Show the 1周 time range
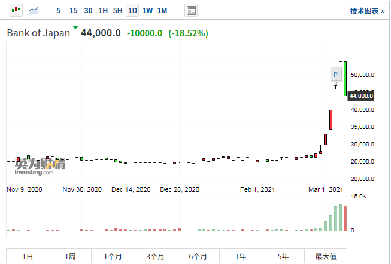This screenshot has width=391, height=264. (70, 256)
